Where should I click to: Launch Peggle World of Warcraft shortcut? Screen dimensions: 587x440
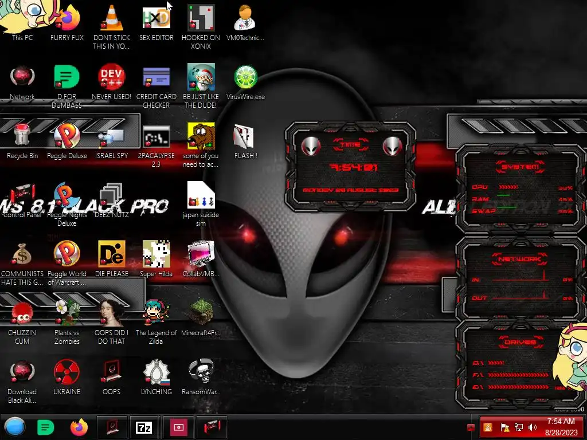pos(67,264)
